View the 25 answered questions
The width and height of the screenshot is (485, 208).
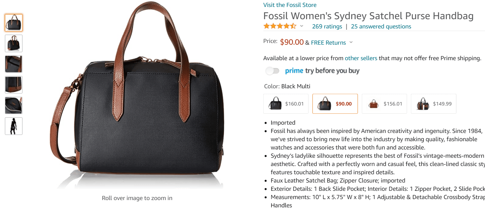(381, 26)
